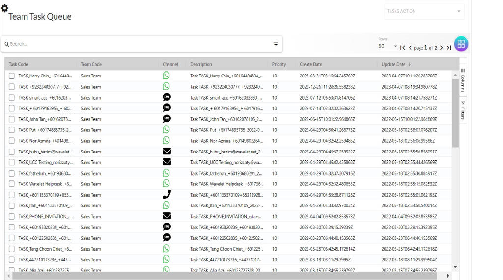Image resolution: width=503 pixels, height=280 pixels.
Task: Sort by the Create Date header
Action: [310, 64]
